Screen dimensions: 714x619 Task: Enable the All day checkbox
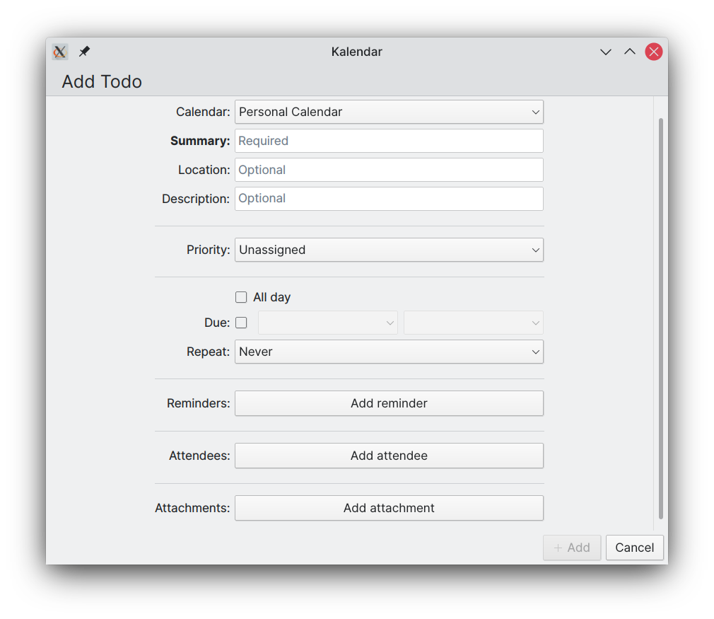[241, 297]
